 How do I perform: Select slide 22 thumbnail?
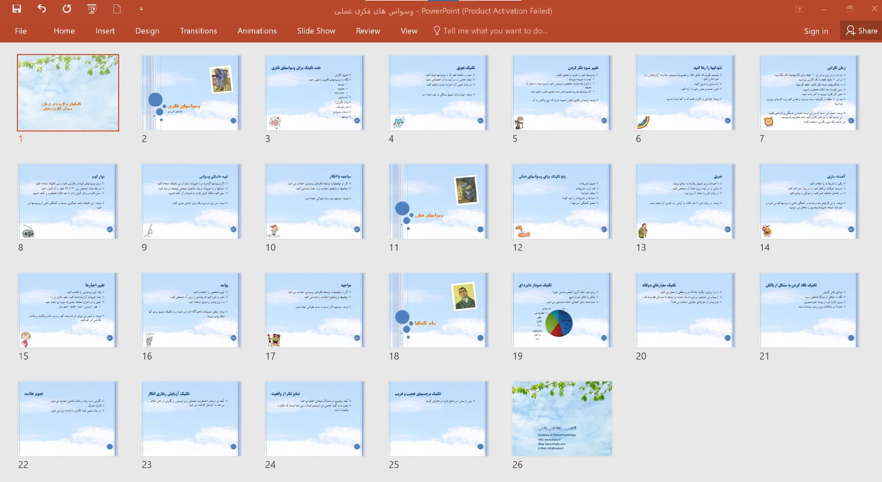click(68, 419)
